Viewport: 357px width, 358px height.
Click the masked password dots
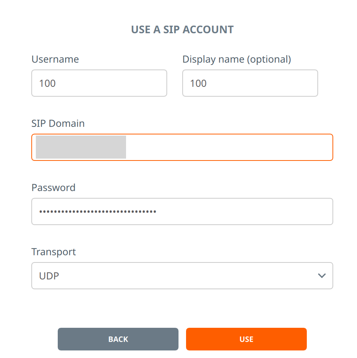tap(98, 211)
